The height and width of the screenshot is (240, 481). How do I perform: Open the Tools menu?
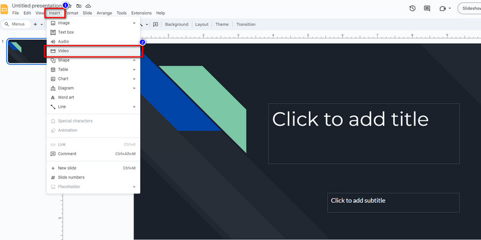121,13
